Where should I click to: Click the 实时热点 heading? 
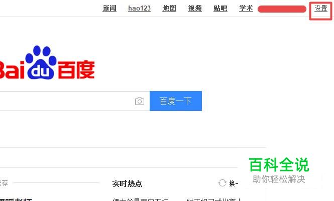tap(127, 183)
